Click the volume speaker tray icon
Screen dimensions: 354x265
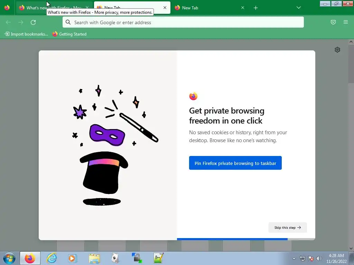tap(319, 259)
